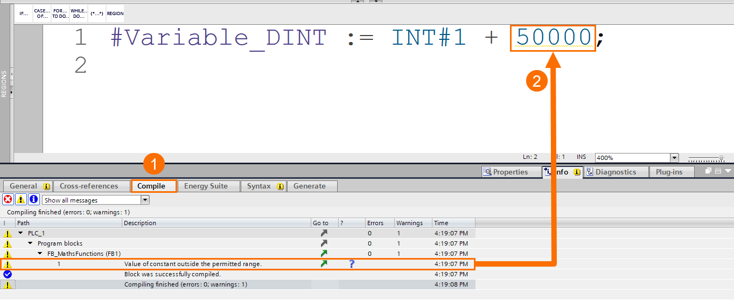734x300 pixels.
Task: Click Go to arrow for FB_MathsFunctions row
Action: point(324,254)
